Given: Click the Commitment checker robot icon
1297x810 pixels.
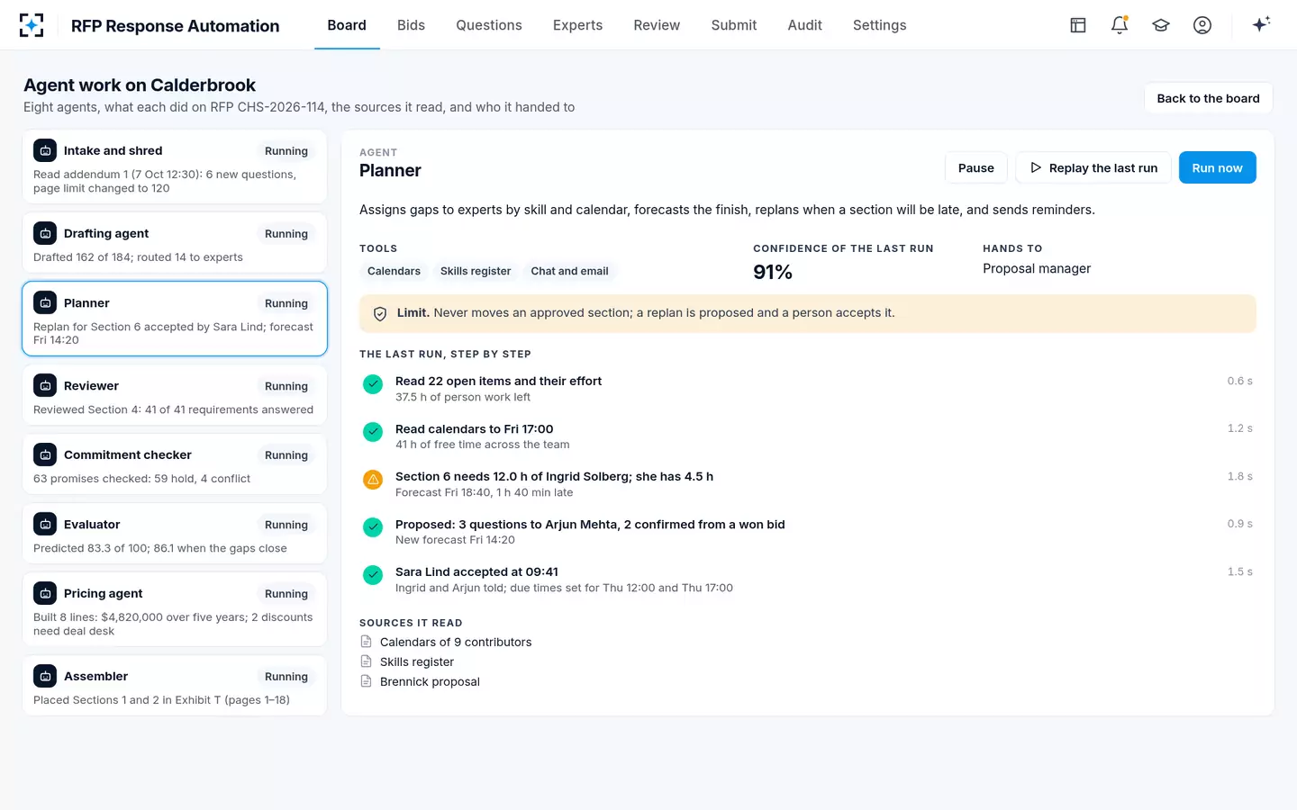Looking at the screenshot, I should click(x=45, y=454).
